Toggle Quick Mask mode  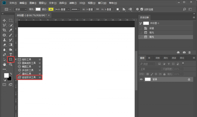tap(4, 85)
